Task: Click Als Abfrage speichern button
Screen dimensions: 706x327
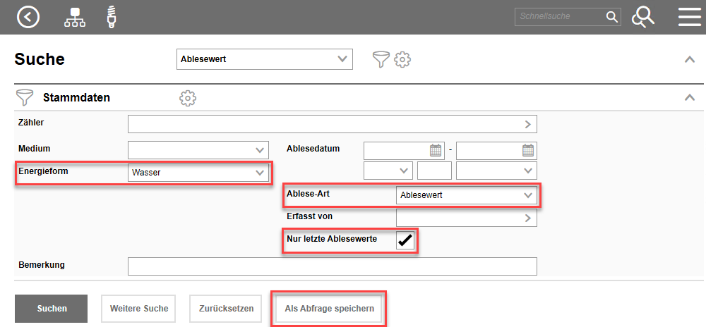Action: tap(329, 309)
